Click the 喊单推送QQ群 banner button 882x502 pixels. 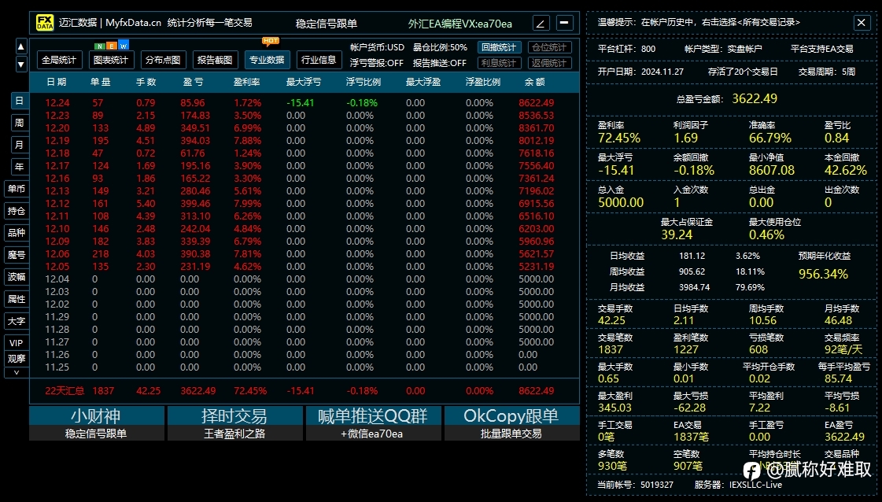373,423
